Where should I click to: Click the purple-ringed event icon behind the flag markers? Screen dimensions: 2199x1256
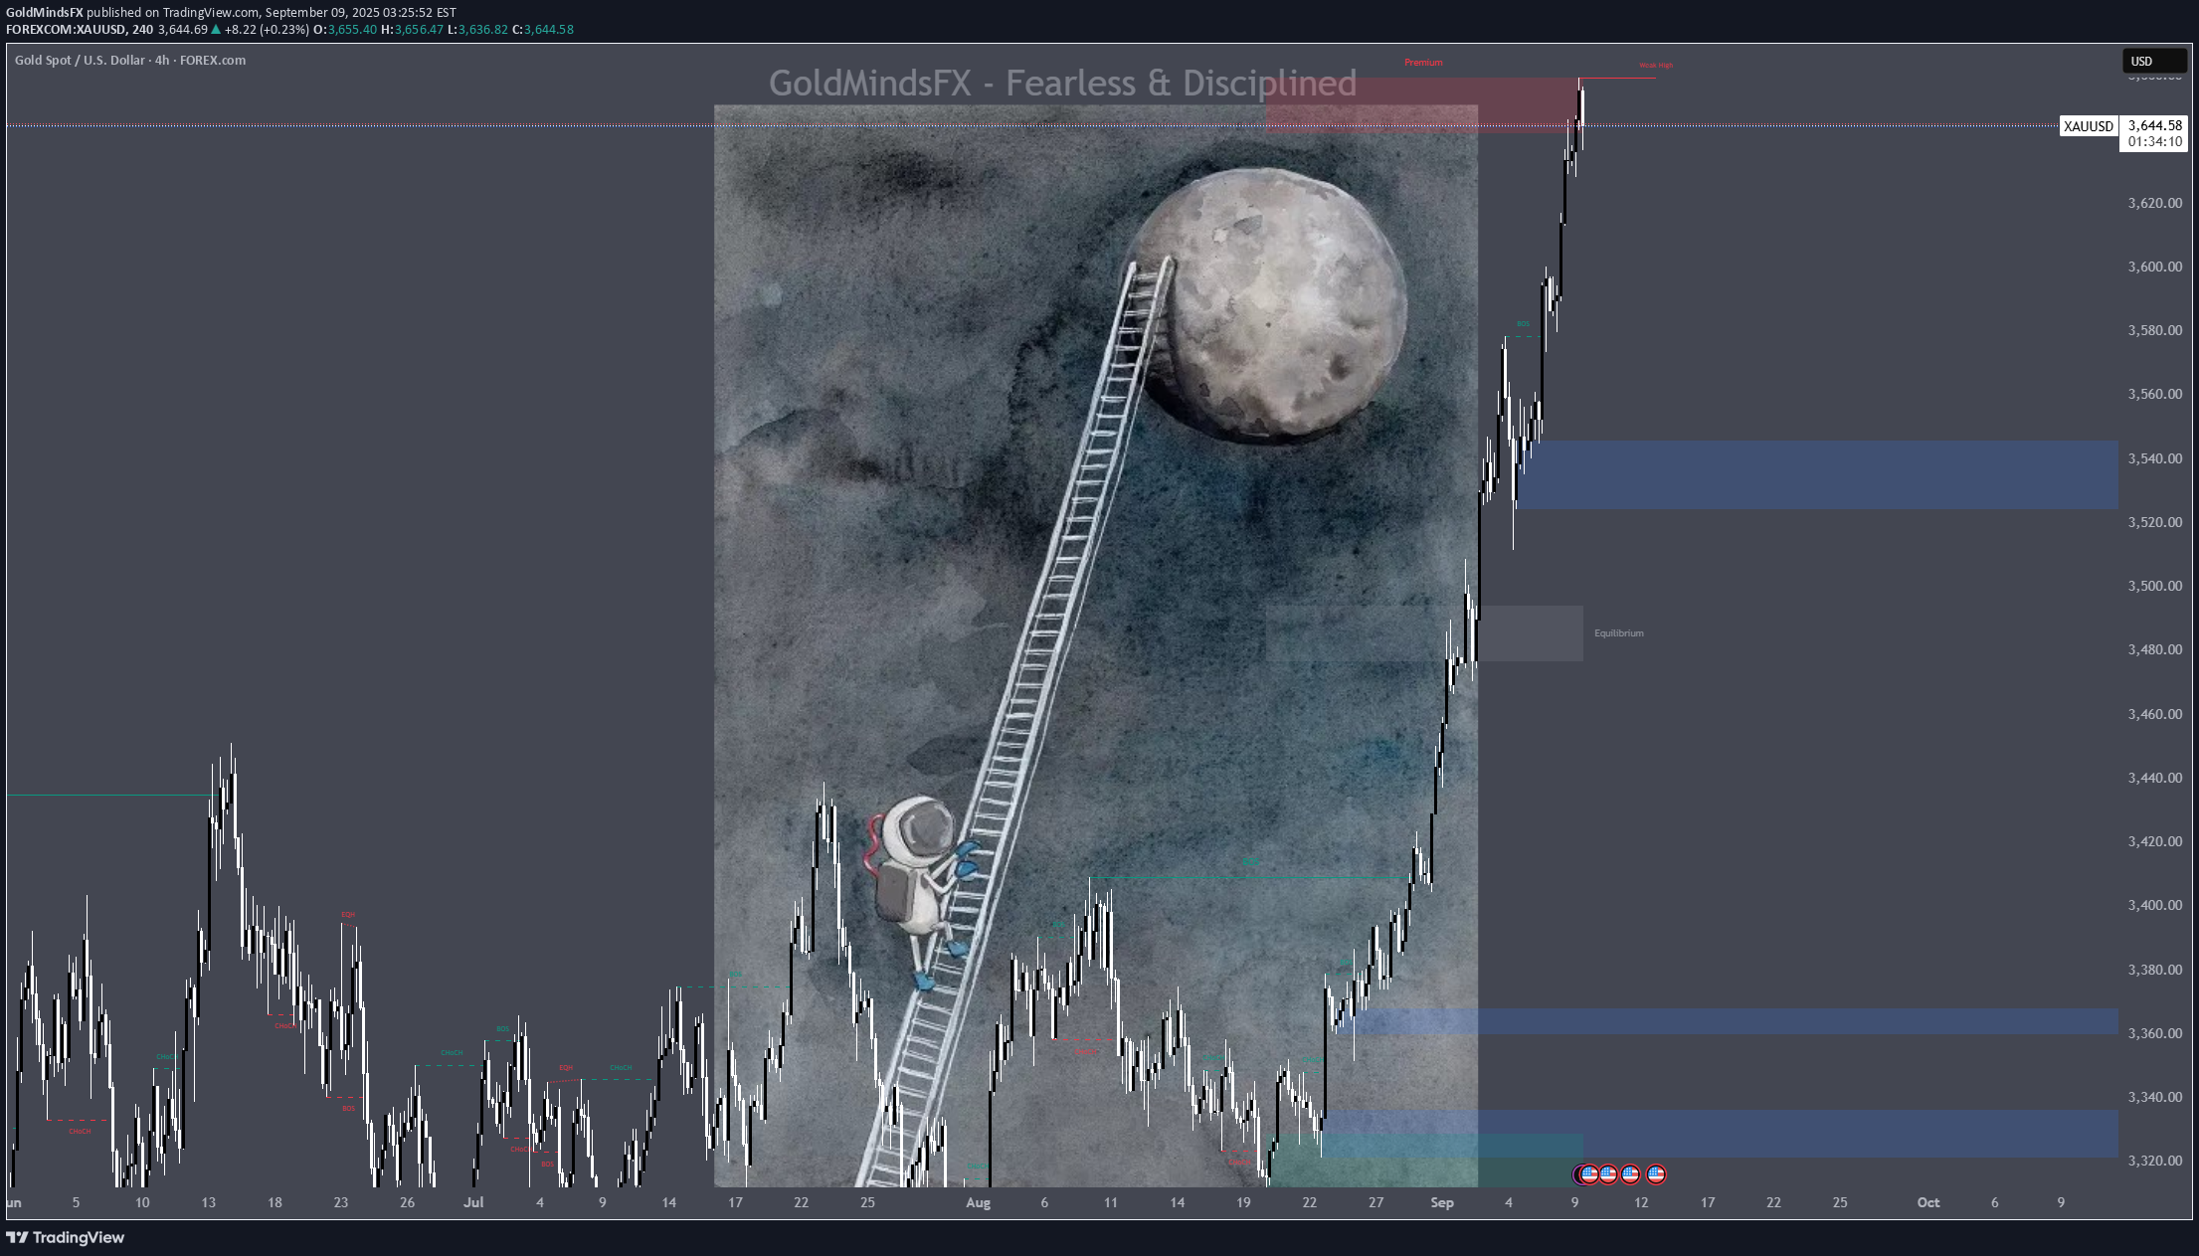pos(1579,1174)
